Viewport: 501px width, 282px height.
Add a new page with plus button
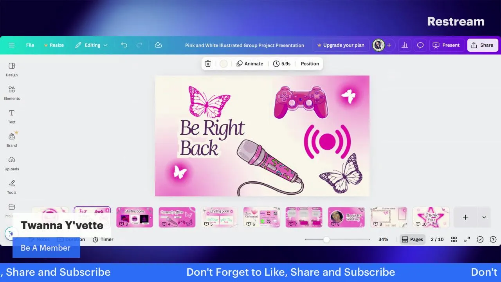pos(465,217)
